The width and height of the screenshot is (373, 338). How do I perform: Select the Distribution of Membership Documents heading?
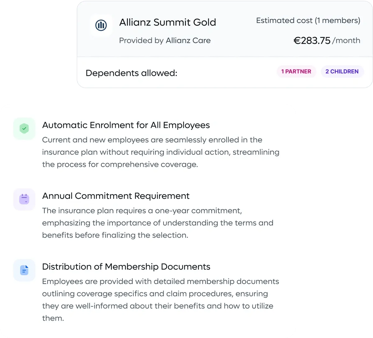126,267
